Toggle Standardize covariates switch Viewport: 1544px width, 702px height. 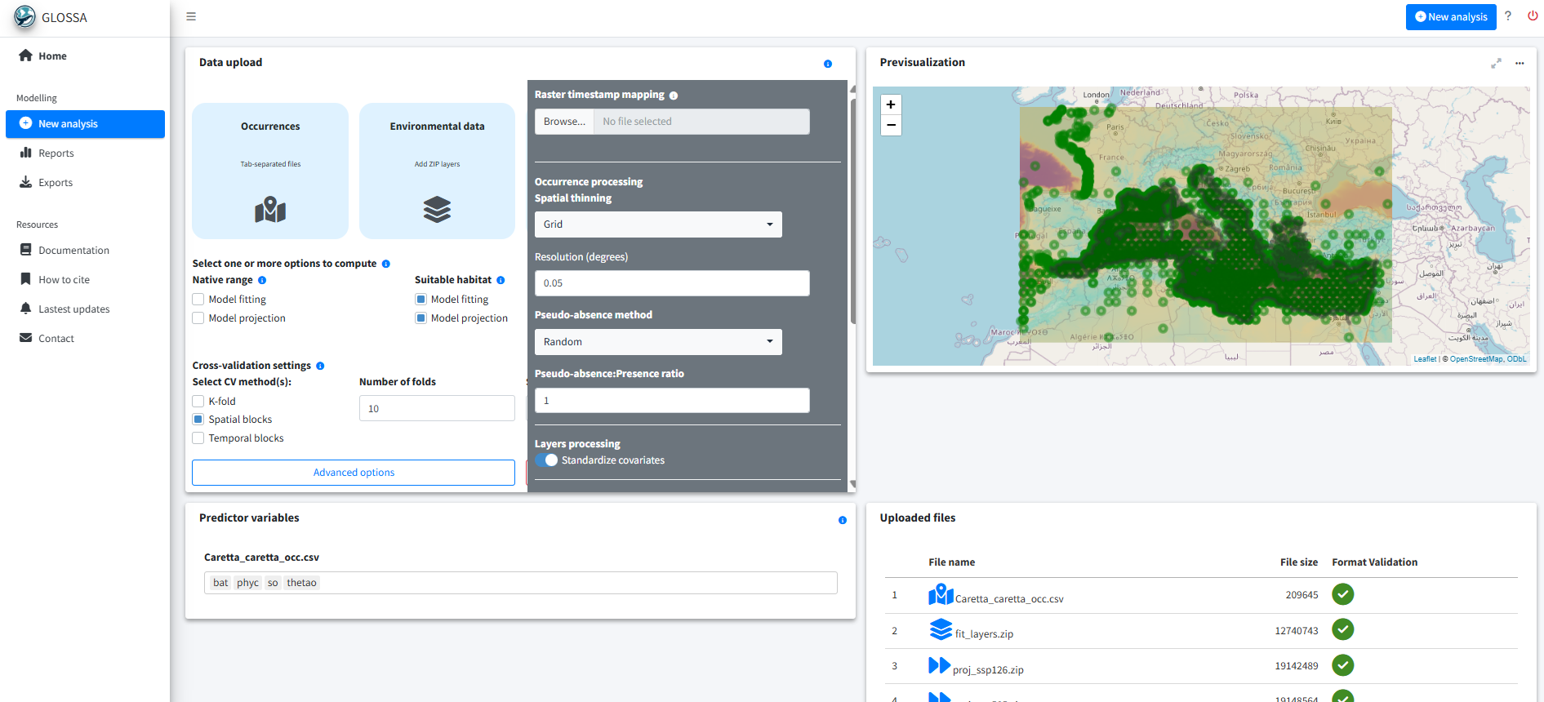click(x=547, y=460)
